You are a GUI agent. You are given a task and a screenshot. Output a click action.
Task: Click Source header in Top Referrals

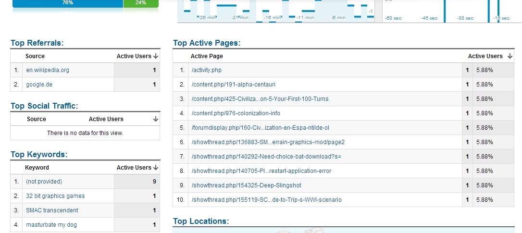pos(35,56)
